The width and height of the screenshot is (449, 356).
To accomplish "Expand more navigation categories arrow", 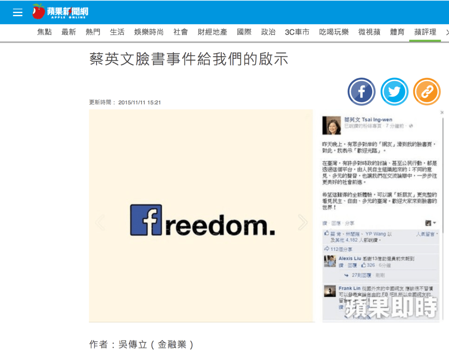I will click(x=447, y=32).
